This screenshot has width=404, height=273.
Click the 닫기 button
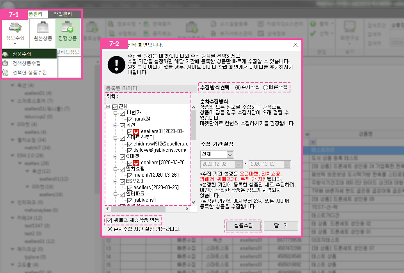pyautogui.click(x=281, y=226)
